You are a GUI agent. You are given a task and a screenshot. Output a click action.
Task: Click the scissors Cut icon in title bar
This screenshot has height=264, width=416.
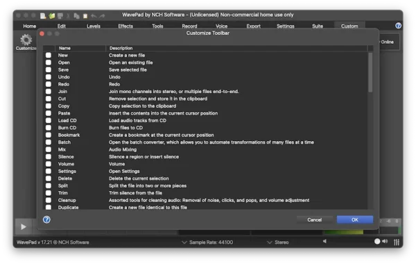[68, 16]
